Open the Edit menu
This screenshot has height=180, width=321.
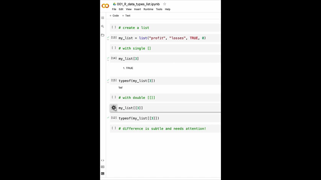[x=121, y=9]
